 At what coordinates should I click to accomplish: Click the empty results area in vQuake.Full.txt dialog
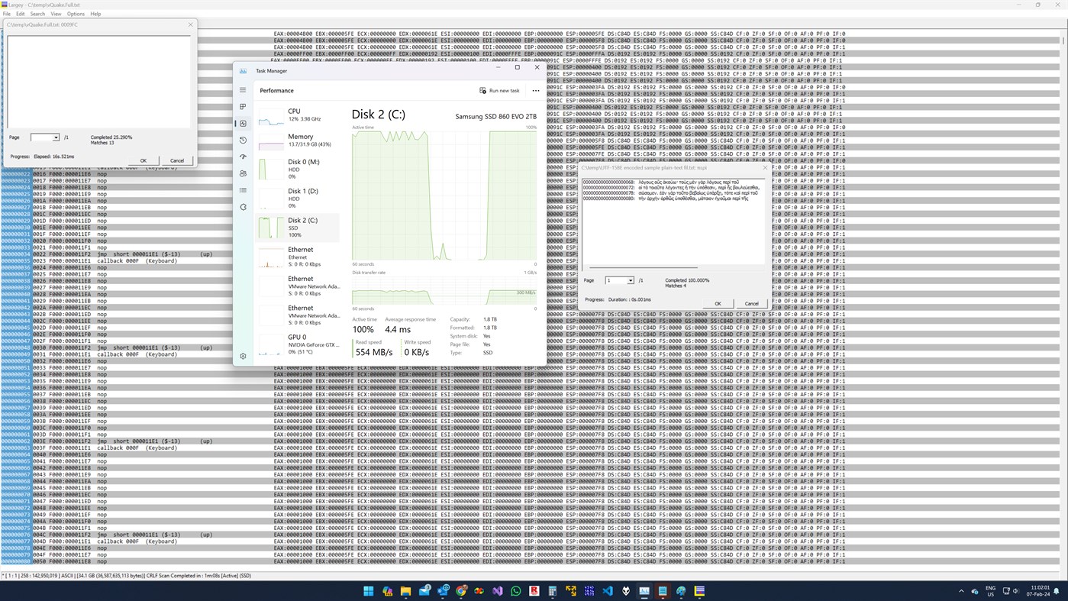point(98,81)
